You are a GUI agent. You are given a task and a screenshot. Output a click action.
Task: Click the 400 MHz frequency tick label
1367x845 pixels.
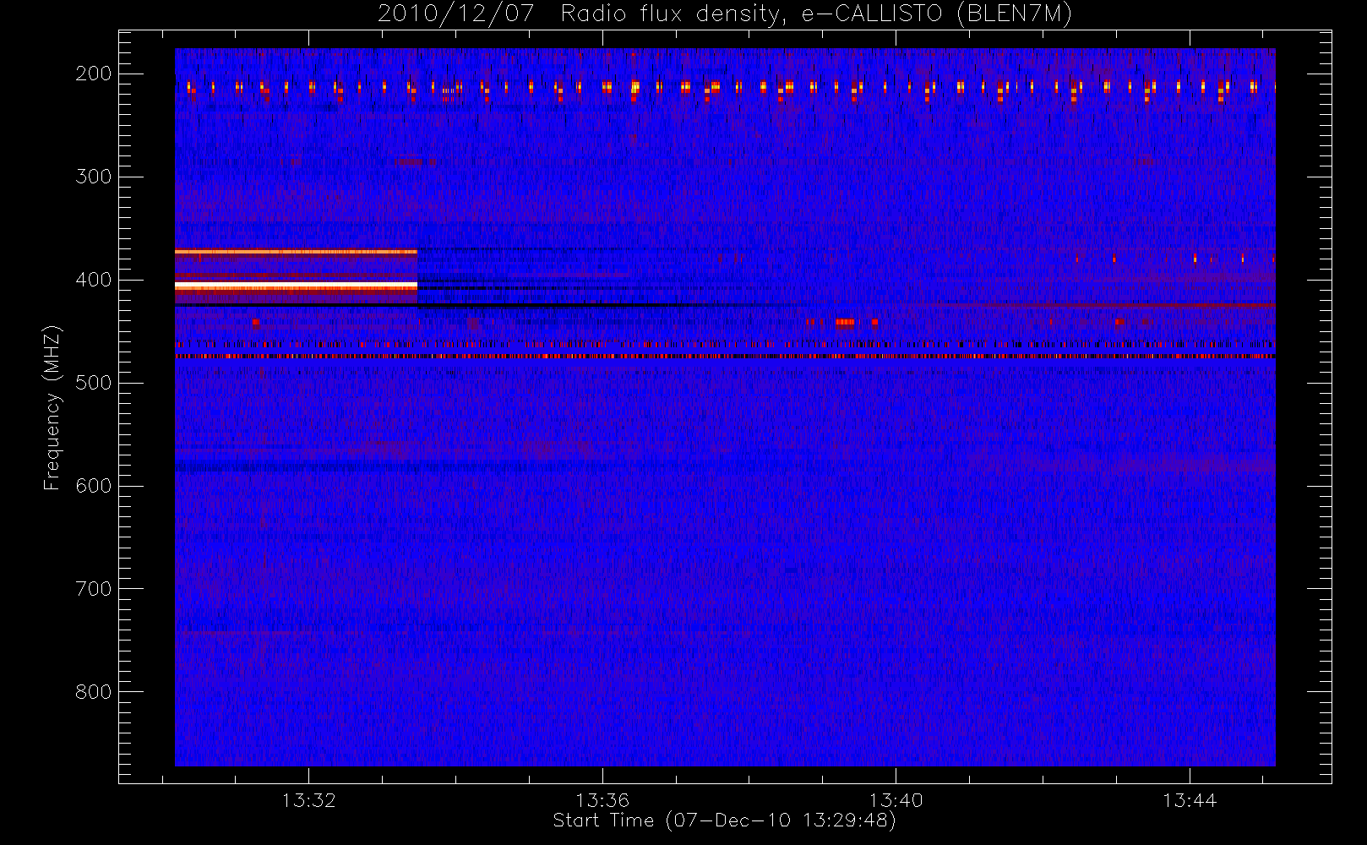pos(94,280)
